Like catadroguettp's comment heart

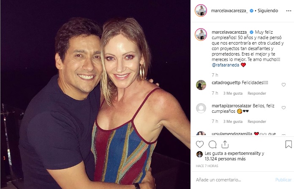point(283,85)
